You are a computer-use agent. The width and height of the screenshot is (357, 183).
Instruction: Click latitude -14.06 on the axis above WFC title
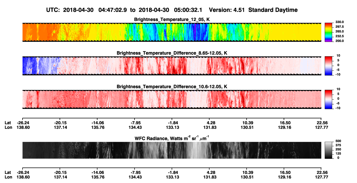(97, 123)
